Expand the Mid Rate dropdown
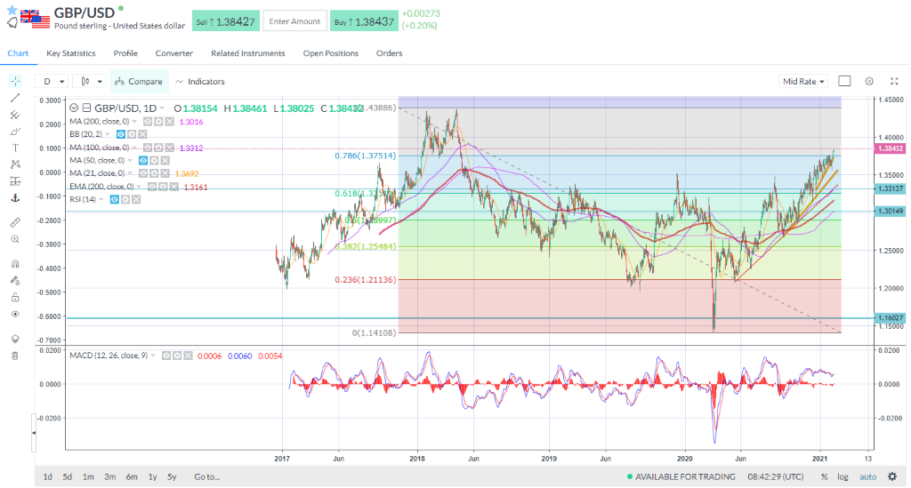This screenshot has height=488, width=911. point(803,81)
